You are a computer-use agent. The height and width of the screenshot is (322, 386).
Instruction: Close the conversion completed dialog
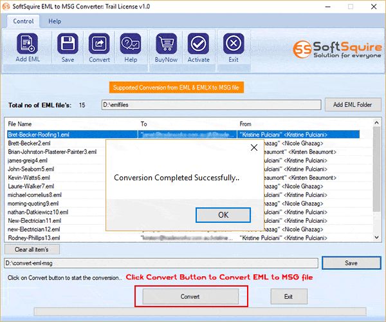pyautogui.click(x=254, y=147)
